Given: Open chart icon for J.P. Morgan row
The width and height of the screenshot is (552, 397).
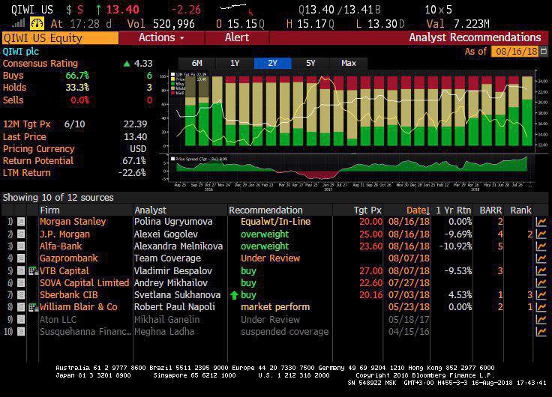Looking at the screenshot, I should [x=541, y=234].
